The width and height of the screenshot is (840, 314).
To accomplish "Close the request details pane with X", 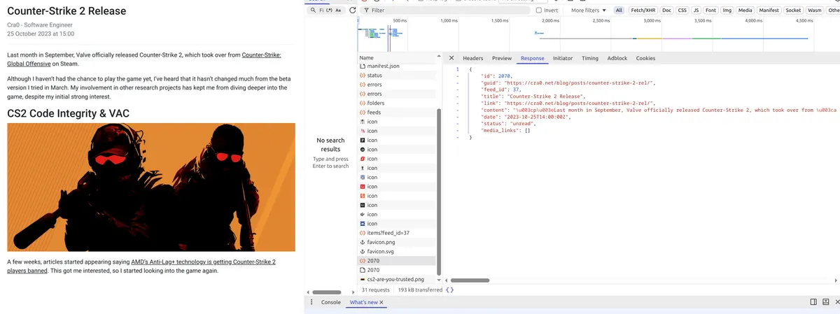I will coord(451,58).
